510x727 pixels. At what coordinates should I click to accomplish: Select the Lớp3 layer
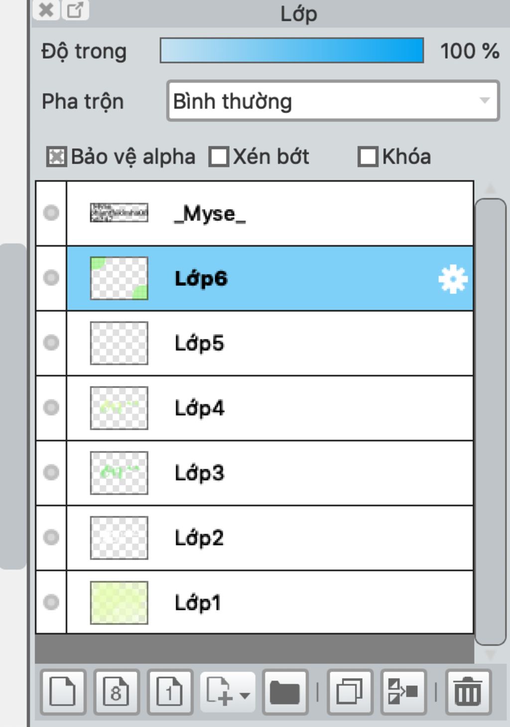click(x=269, y=473)
